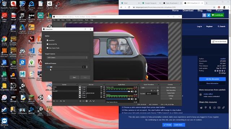Open Scene Collection menu in OBS
The height and width of the screenshot is (129, 231).
(x=78, y=20)
